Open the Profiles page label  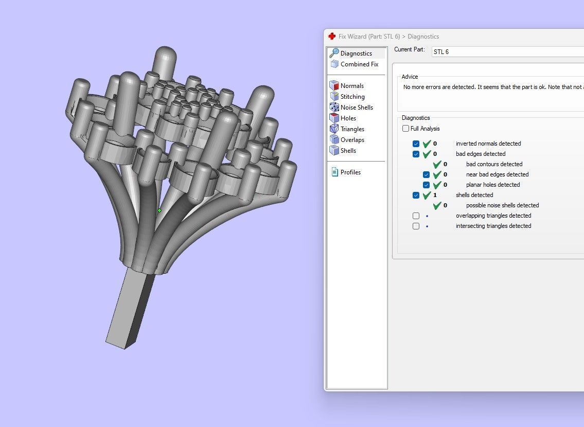click(x=350, y=172)
